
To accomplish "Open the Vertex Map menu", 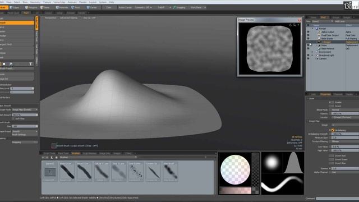I will point(59,2).
